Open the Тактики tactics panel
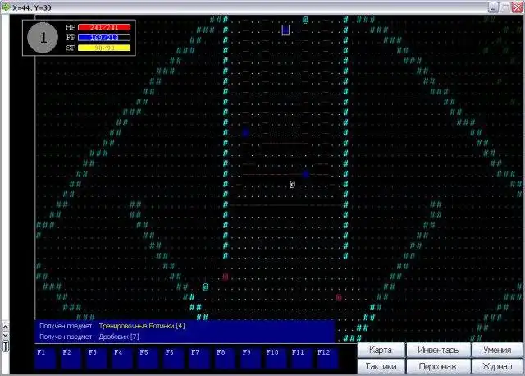 coord(381,366)
